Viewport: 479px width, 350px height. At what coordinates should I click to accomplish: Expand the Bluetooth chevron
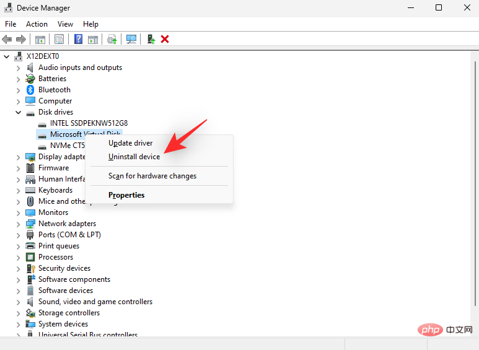[19, 90]
